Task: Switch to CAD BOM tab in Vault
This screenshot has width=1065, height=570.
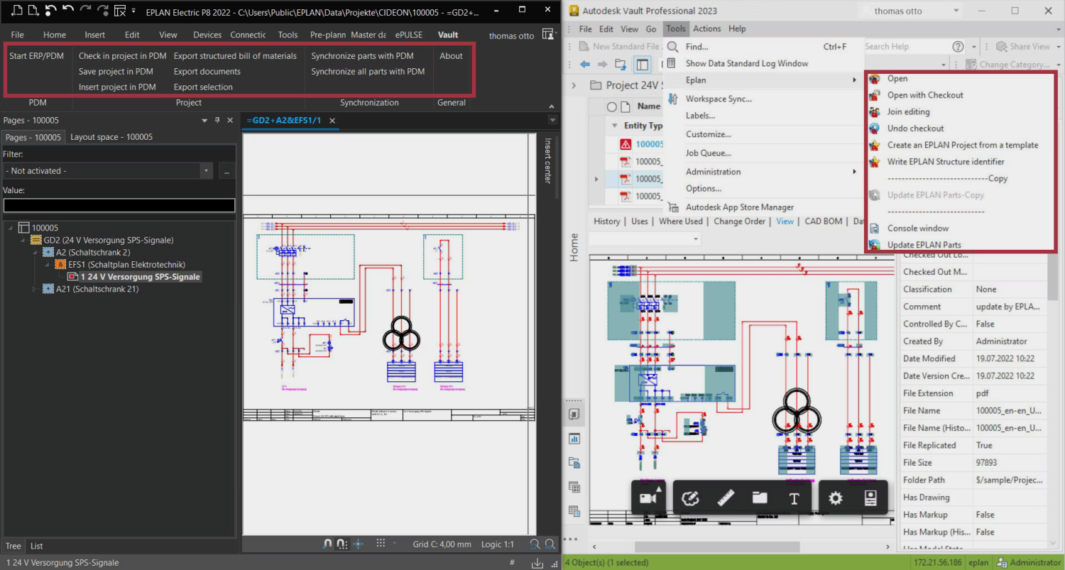Action: pyautogui.click(x=823, y=221)
